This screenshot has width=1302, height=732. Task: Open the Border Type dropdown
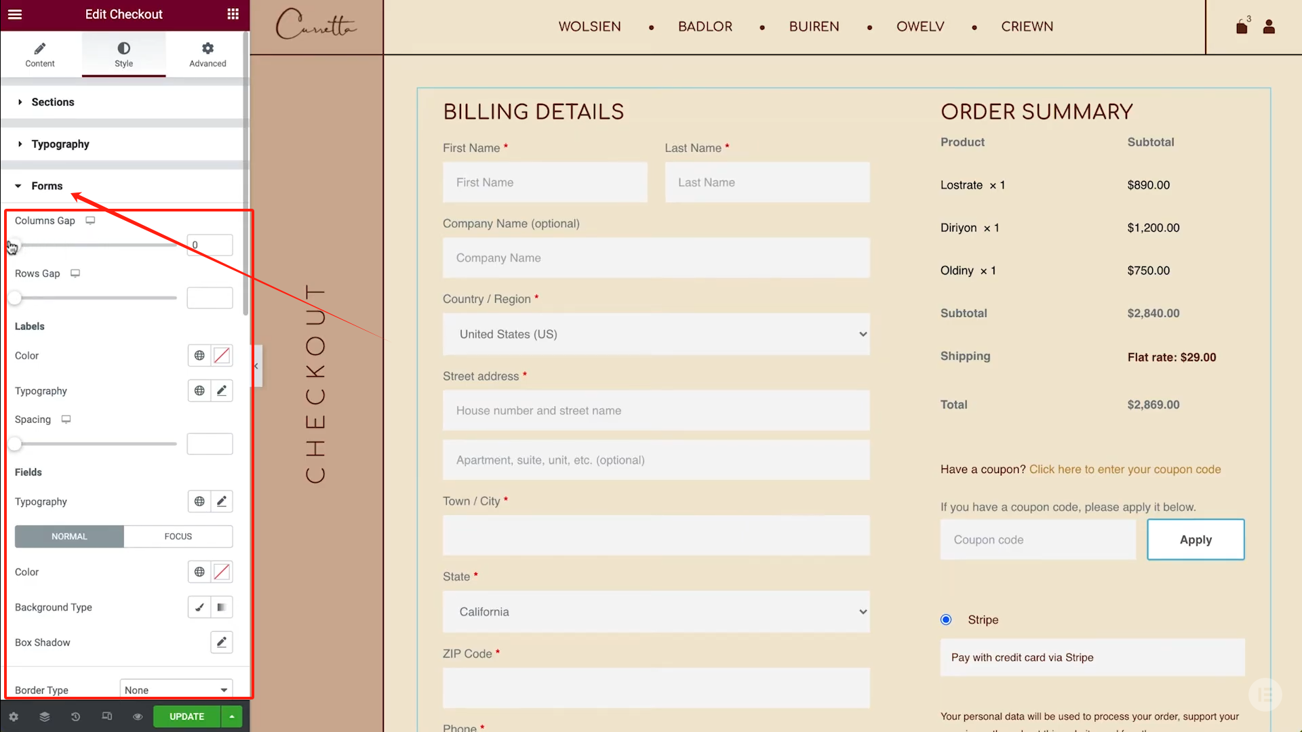pos(176,689)
